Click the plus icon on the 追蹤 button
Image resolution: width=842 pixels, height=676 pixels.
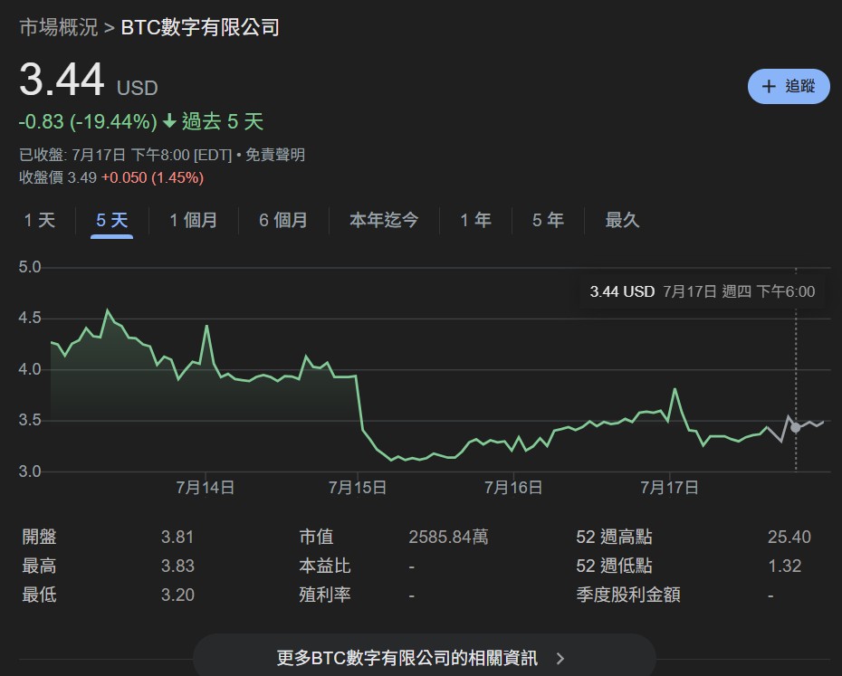point(769,86)
